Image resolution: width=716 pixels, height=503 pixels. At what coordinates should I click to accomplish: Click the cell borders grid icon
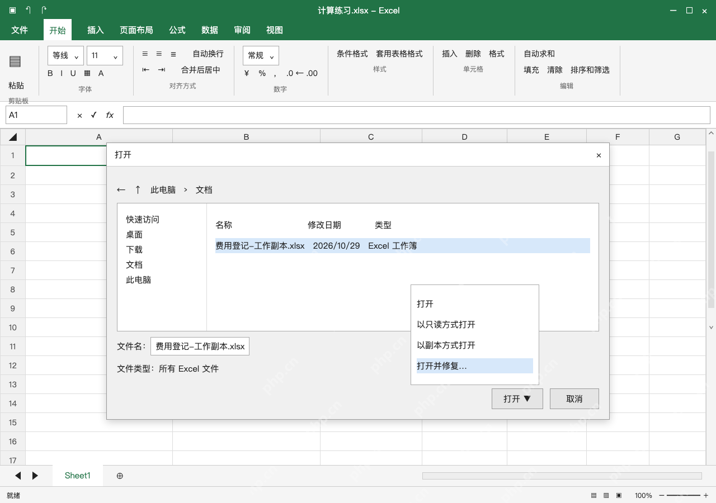tap(87, 73)
